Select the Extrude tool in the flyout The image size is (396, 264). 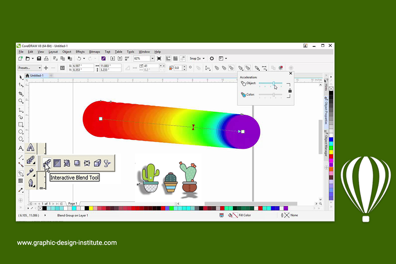[x=97, y=163]
